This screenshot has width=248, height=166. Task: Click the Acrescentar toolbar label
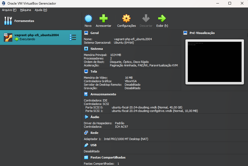pos(103,26)
